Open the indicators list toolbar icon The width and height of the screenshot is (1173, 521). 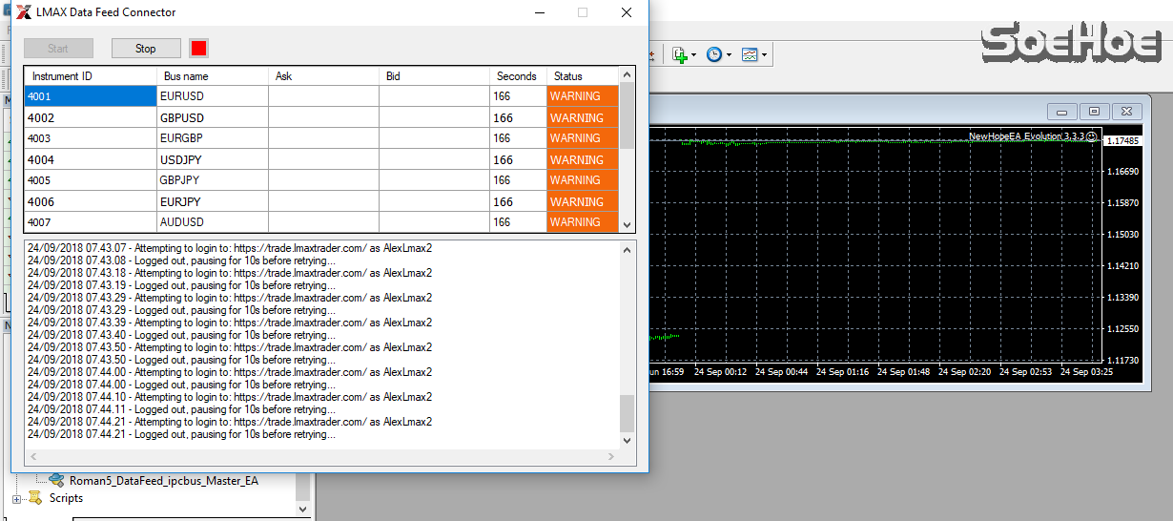point(679,55)
